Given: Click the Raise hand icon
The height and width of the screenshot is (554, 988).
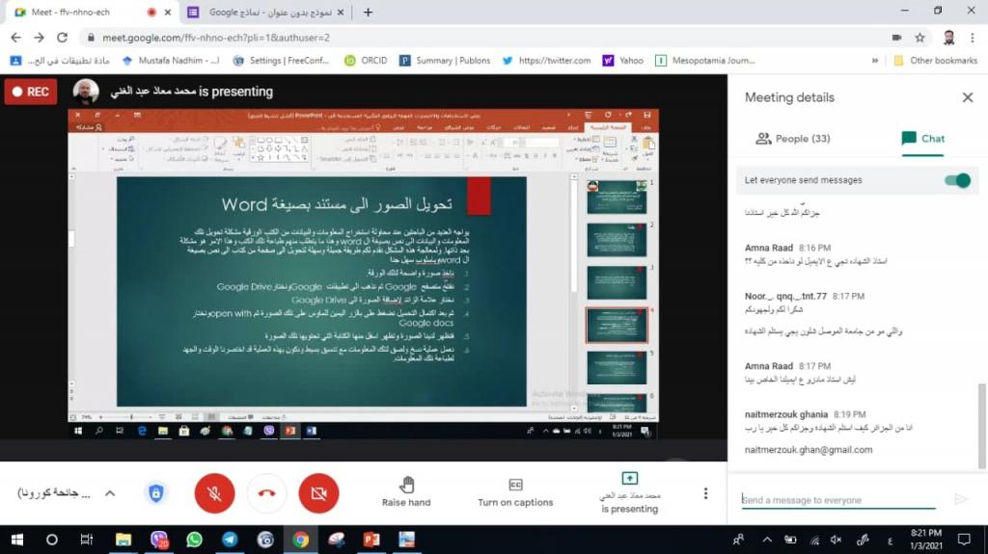Looking at the screenshot, I should coord(406,485).
